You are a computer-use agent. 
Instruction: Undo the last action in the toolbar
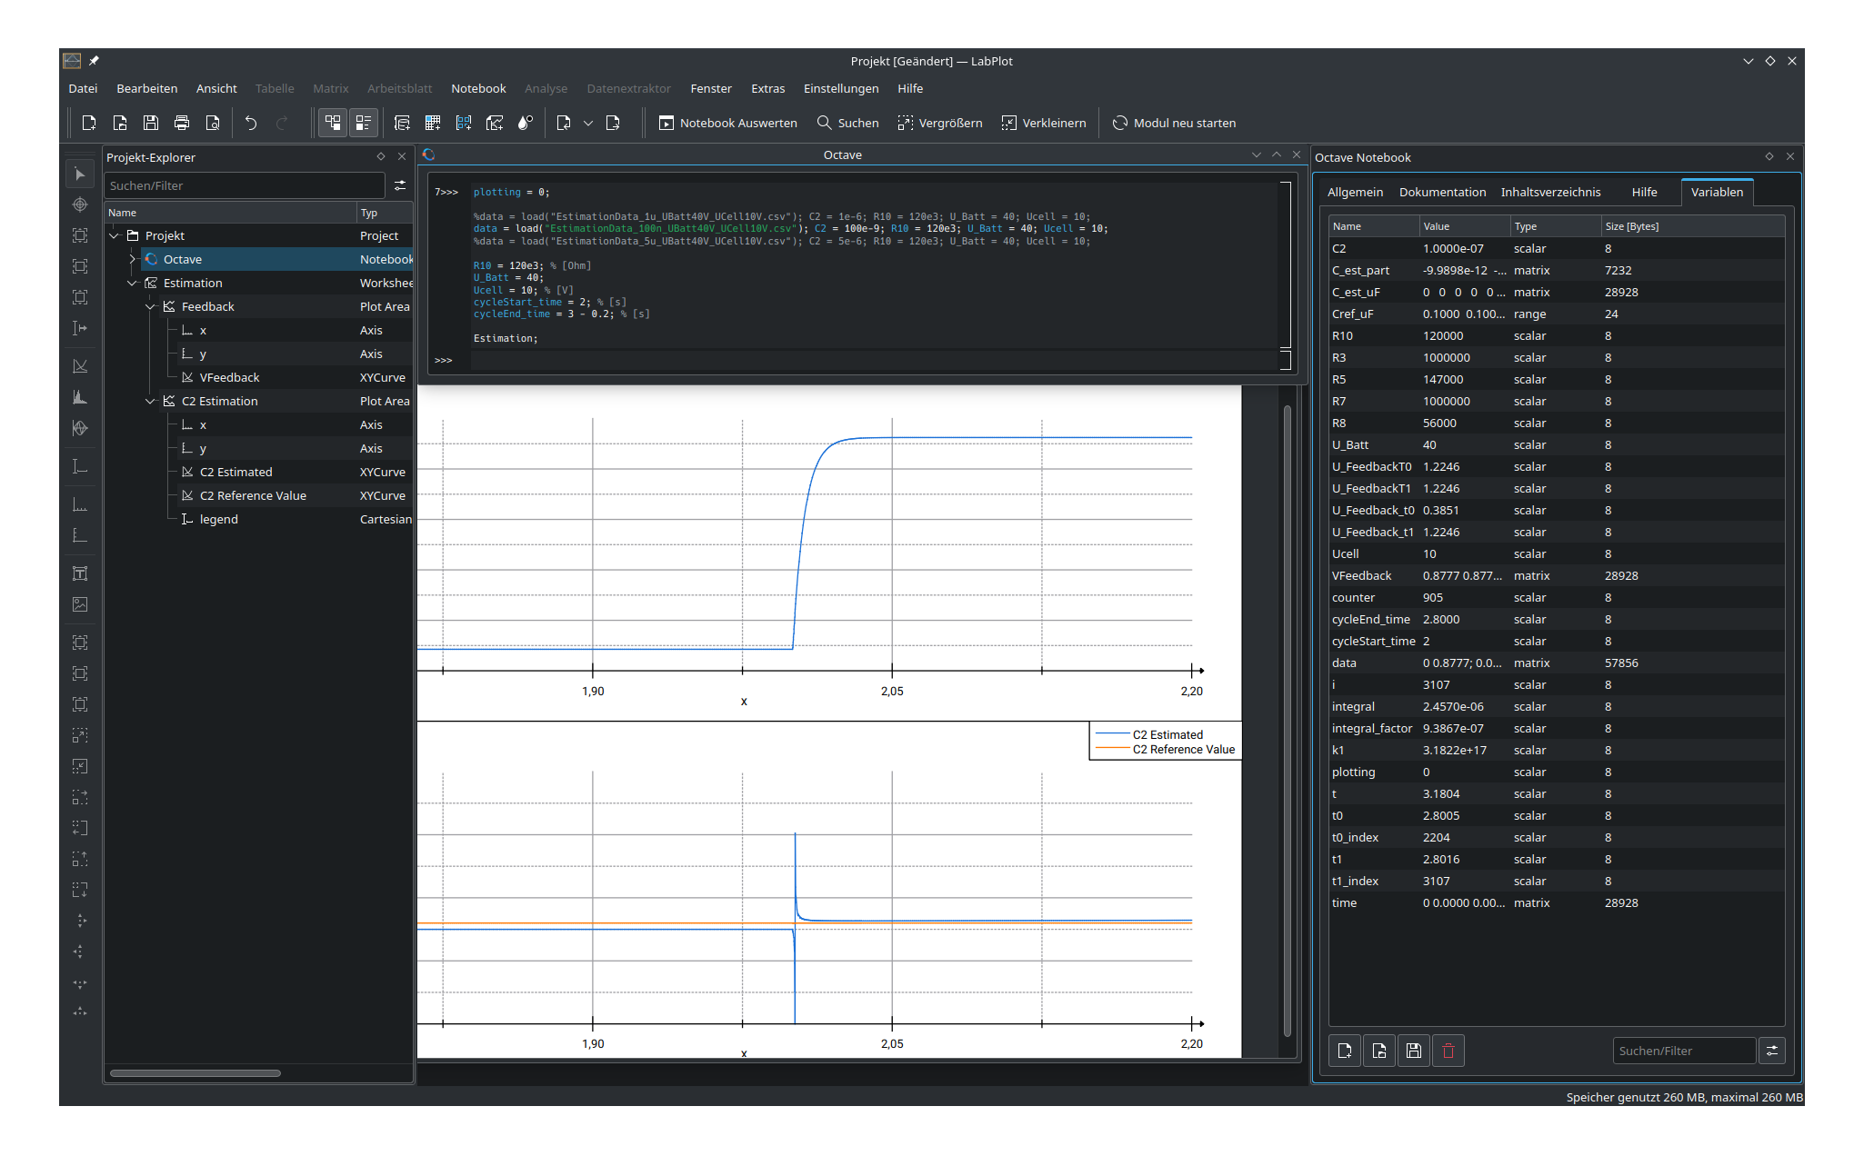[252, 123]
